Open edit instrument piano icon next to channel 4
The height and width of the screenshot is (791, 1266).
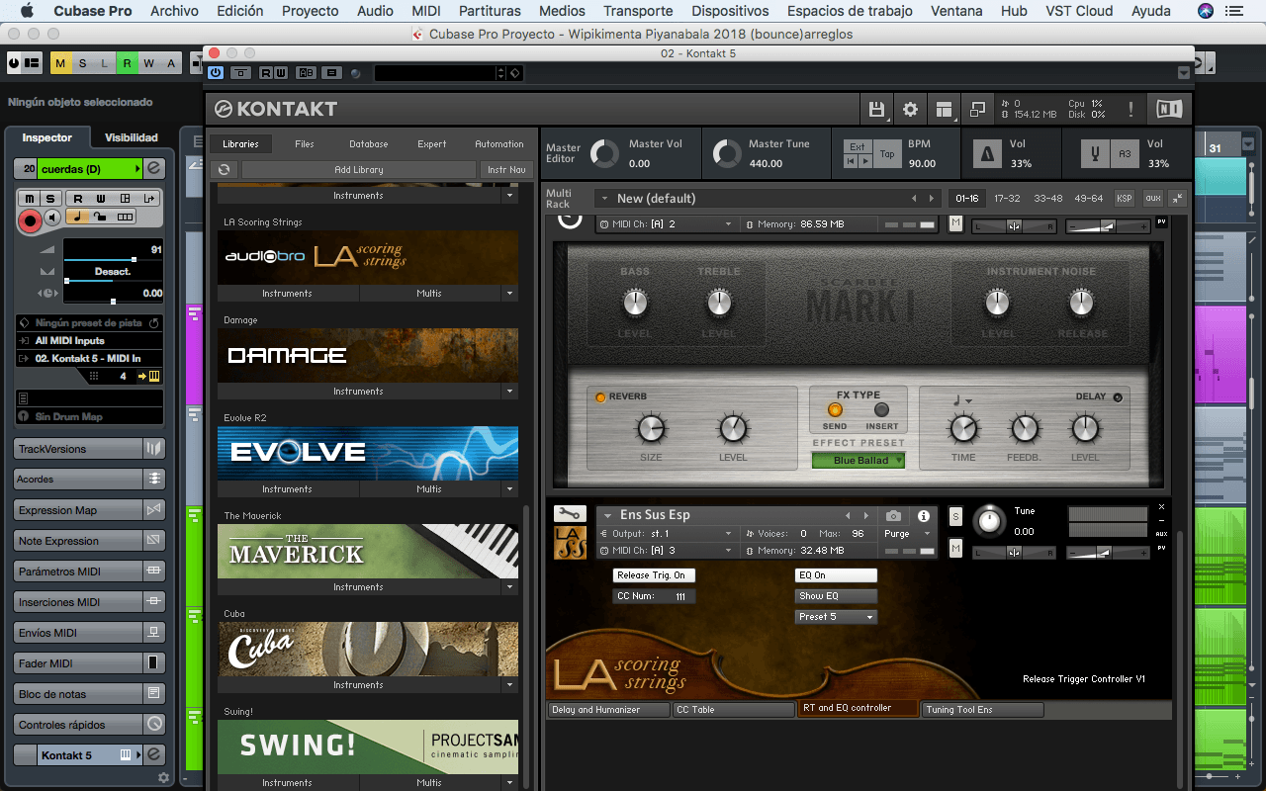[x=154, y=376]
